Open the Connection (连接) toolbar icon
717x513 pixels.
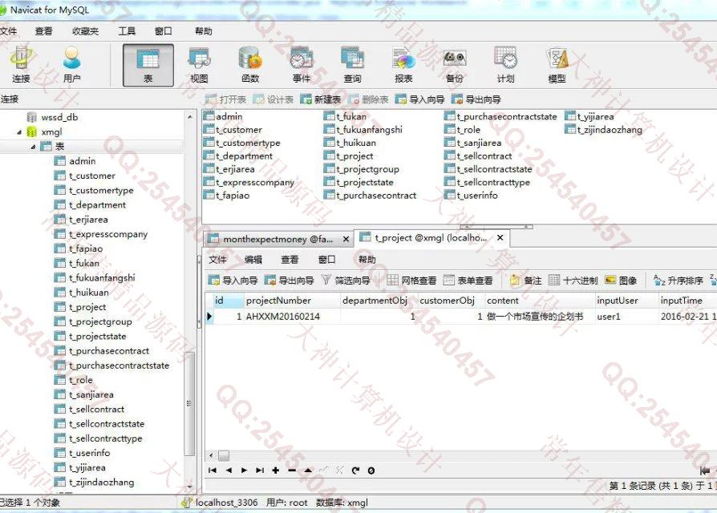pyautogui.click(x=21, y=65)
